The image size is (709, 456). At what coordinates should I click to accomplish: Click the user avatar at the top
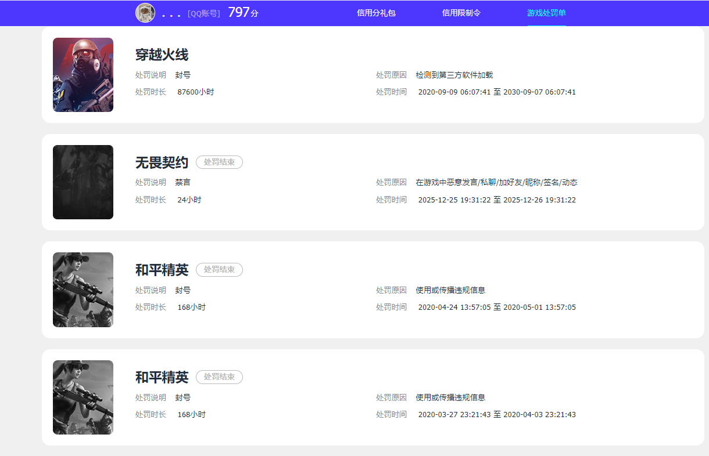click(145, 13)
